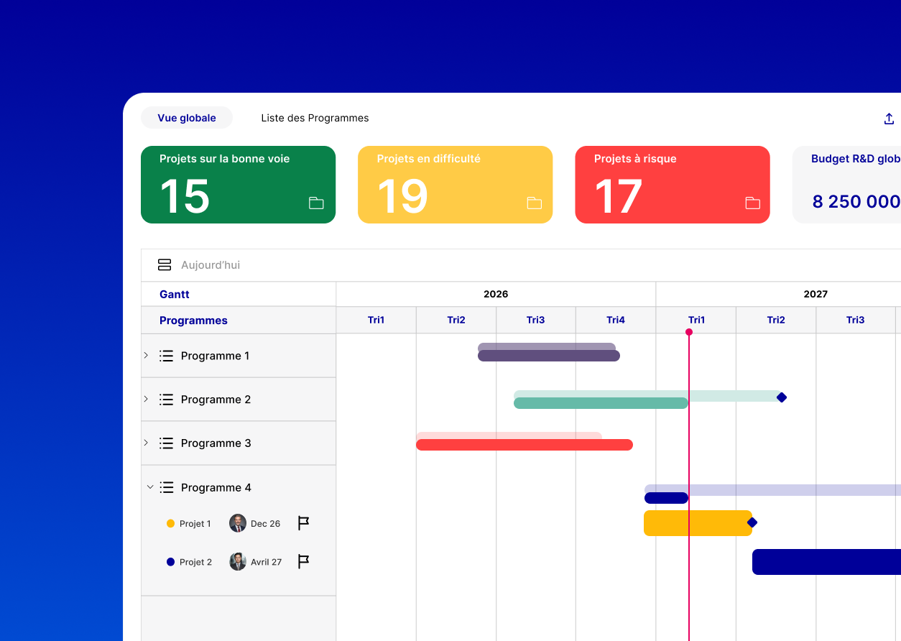901x641 pixels.
Task: Open the Projets à risque card
Action: click(673, 185)
